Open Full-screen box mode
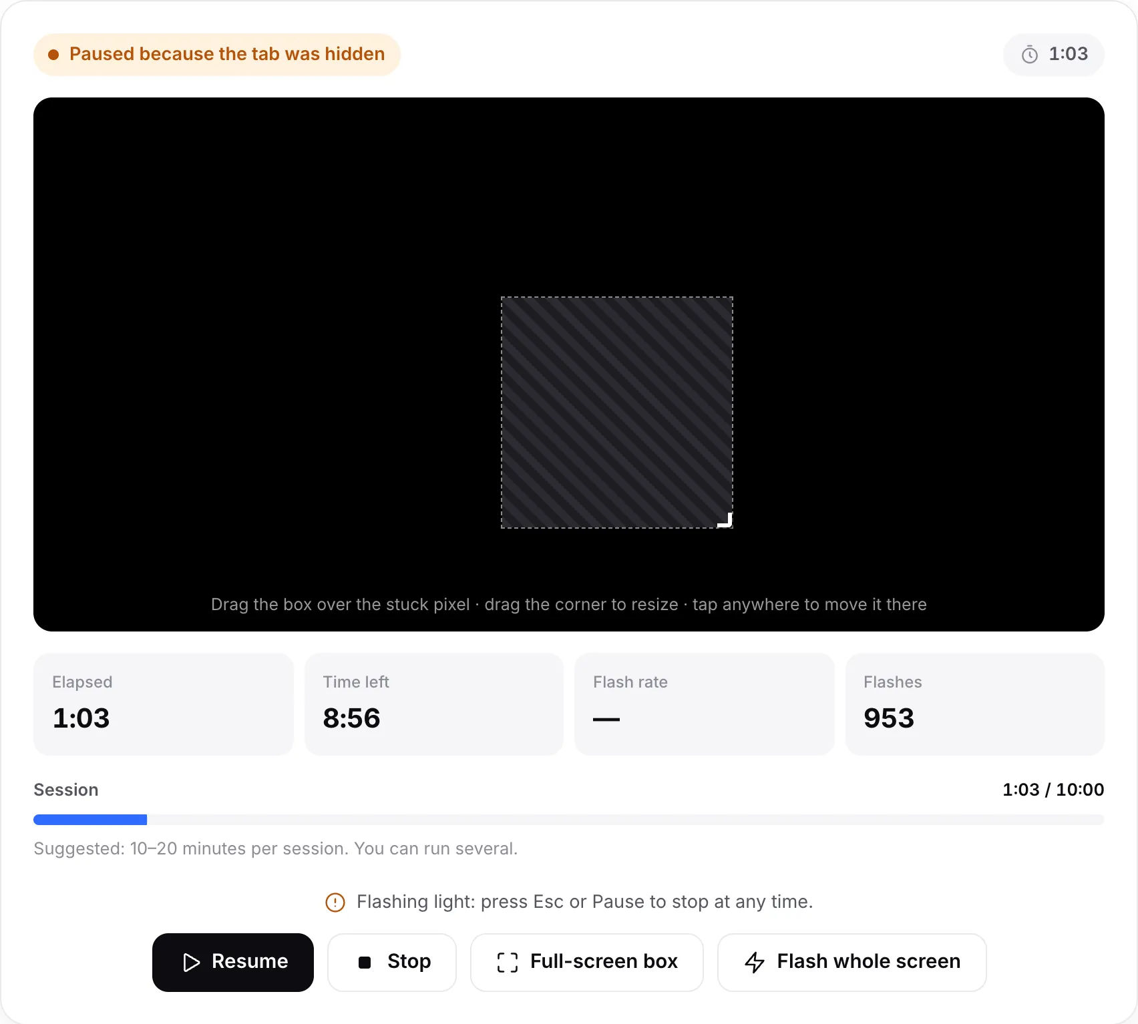Image resolution: width=1138 pixels, height=1024 pixels. pos(587,962)
